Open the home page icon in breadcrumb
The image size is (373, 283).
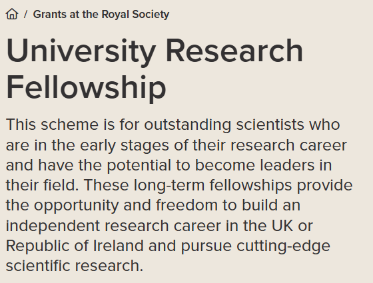[x=12, y=14]
